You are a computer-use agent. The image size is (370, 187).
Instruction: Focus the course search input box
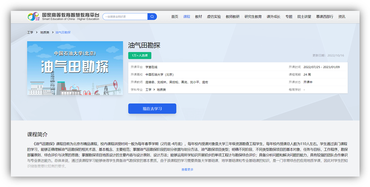[x=124, y=17]
